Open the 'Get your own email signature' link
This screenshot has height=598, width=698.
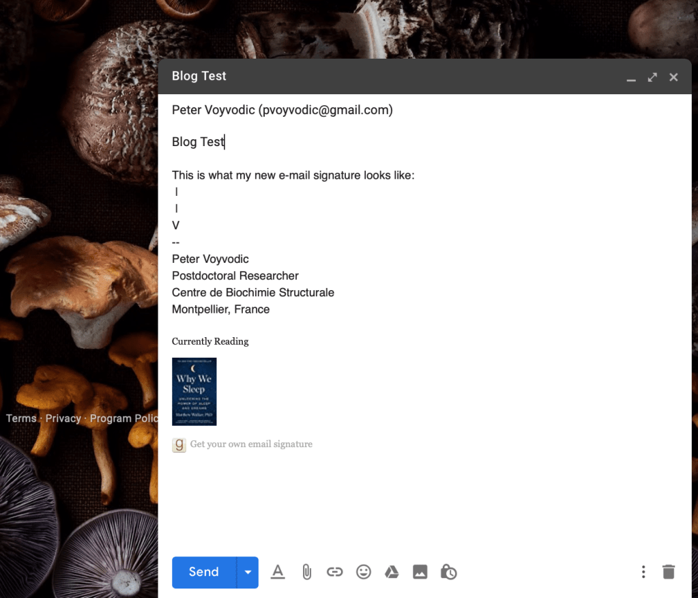(251, 444)
